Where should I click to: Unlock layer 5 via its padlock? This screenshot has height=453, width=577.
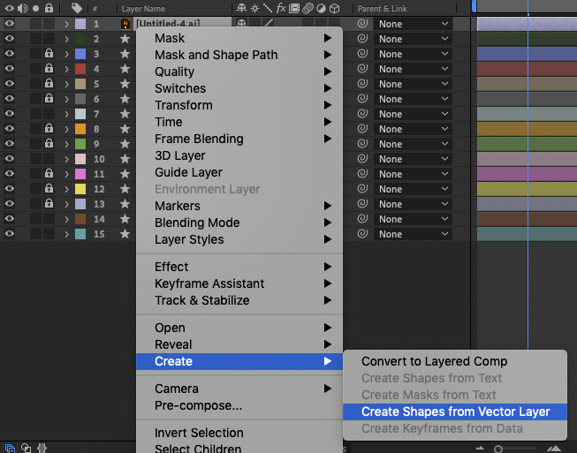click(49, 84)
